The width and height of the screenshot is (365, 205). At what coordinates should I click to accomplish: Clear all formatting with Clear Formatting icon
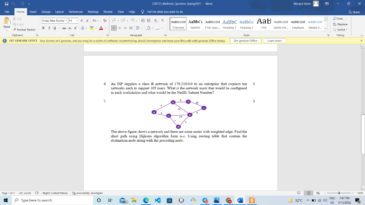pos(104,21)
